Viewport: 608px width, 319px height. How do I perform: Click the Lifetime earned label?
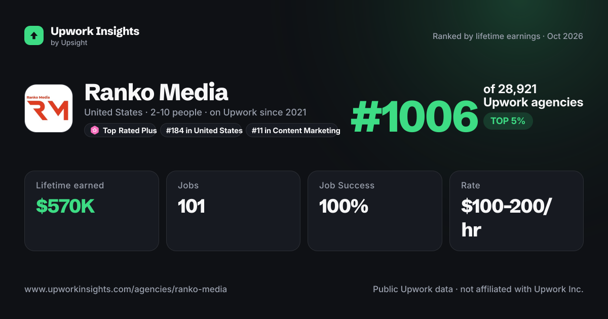pos(70,185)
